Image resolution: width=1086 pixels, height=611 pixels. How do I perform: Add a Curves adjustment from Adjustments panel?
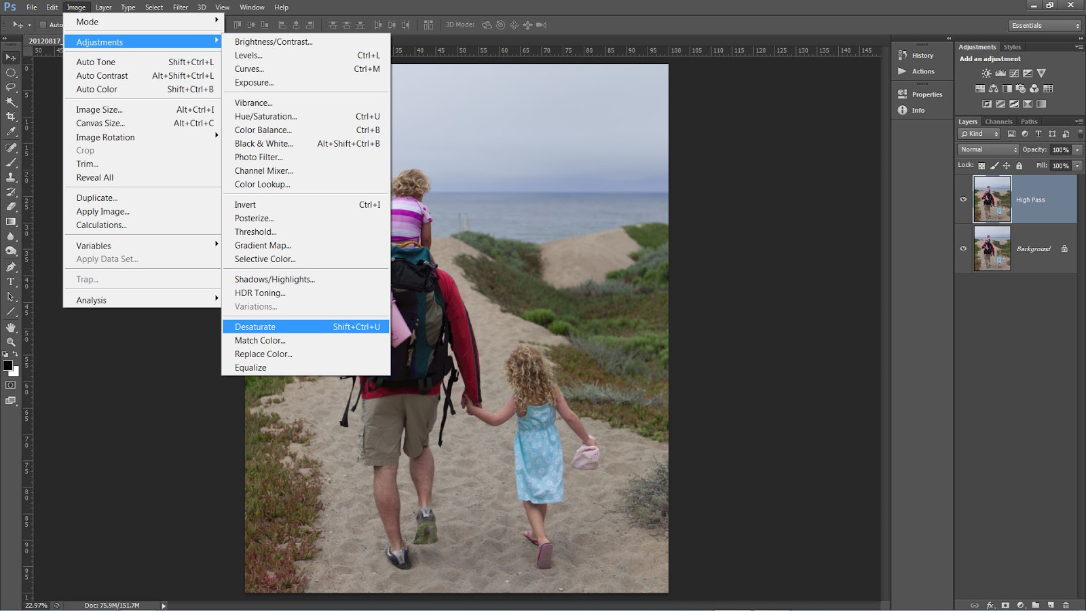coord(1014,73)
